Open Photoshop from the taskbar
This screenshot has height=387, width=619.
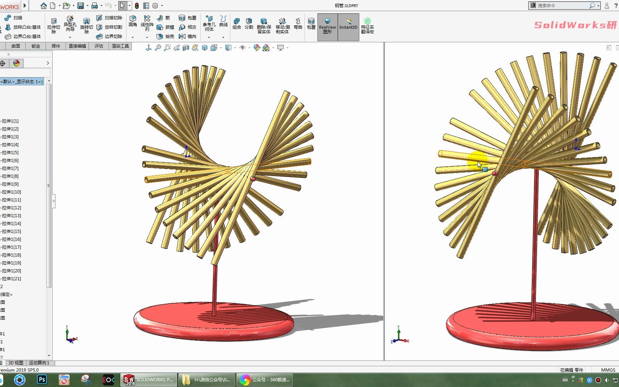pyautogui.click(x=42, y=379)
